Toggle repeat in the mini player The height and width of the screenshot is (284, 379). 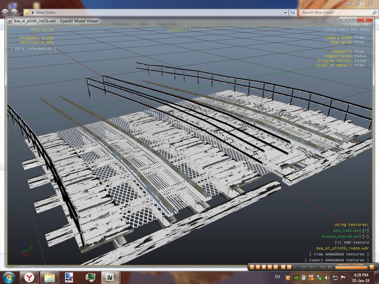pyautogui.click(x=283, y=267)
